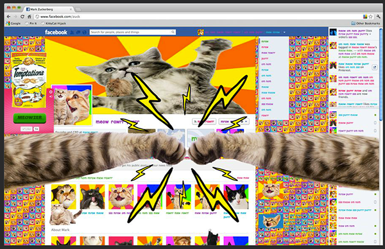Click the cyan 'mew mrow' header link
The image size is (385, 249).
coord(273,32)
